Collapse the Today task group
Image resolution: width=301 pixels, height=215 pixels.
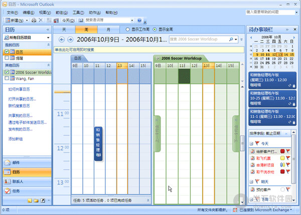pyautogui.click(x=251, y=143)
